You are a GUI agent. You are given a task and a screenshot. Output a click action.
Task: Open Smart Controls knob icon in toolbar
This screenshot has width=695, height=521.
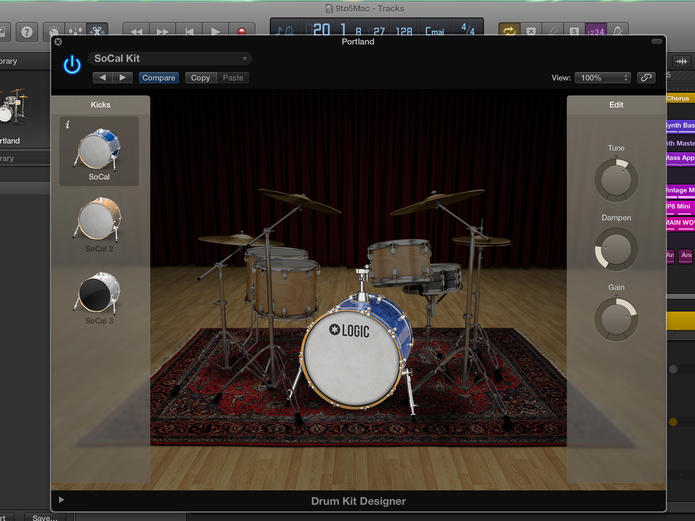tap(54, 31)
